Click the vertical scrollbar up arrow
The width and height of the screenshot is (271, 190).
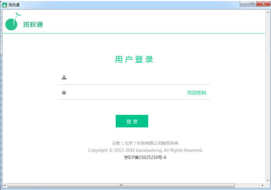click(268, 13)
